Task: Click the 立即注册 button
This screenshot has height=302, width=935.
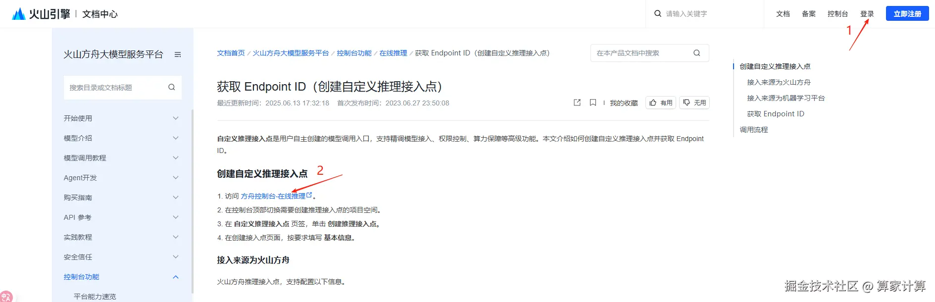Action: [907, 14]
